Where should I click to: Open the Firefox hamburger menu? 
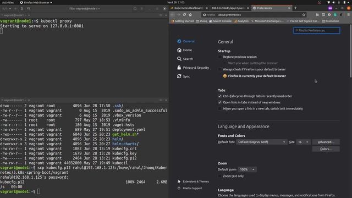point(348,15)
